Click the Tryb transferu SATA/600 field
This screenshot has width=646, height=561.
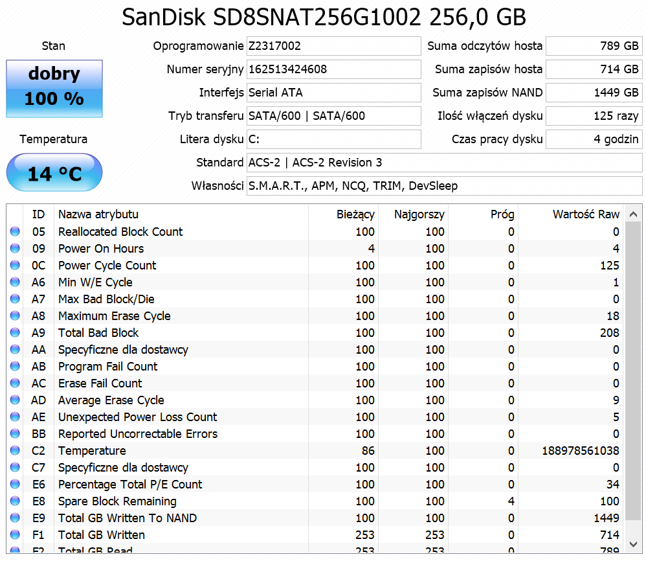(334, 116)
